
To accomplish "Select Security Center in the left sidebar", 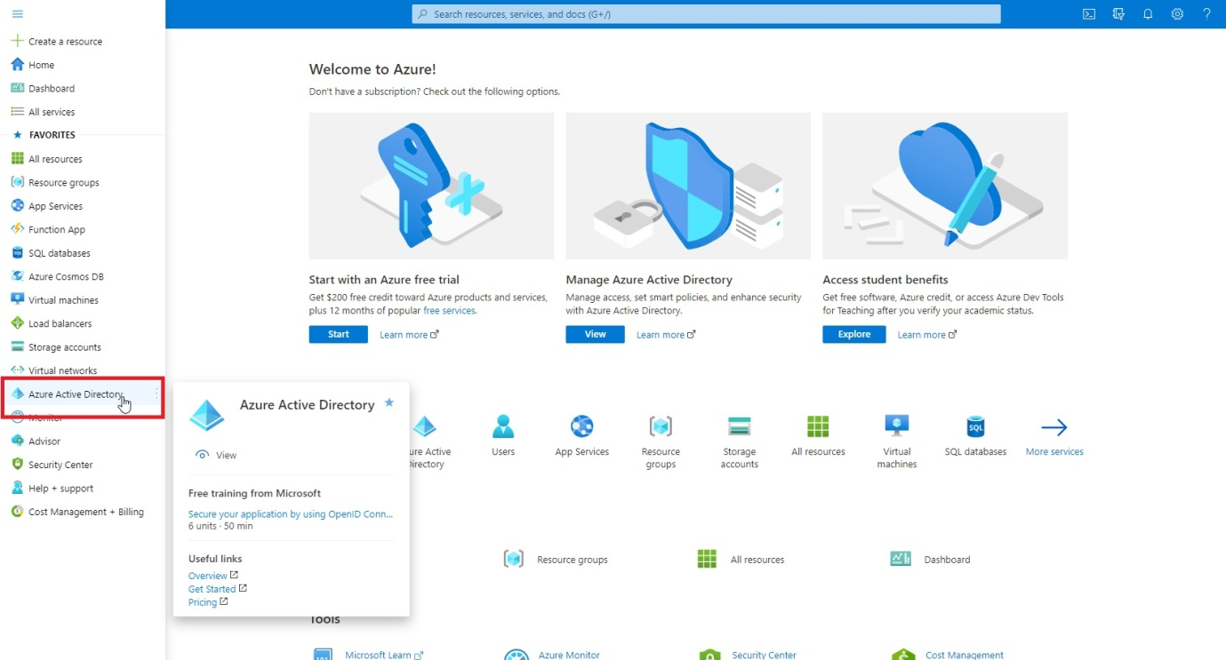I will 60,465.
